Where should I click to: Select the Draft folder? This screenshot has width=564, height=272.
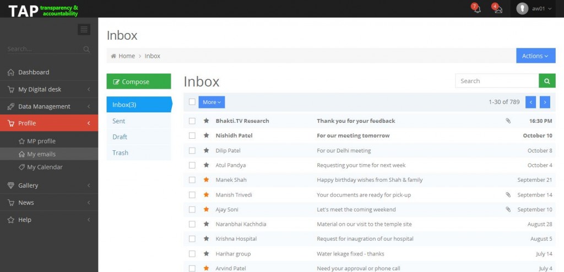click(139, 137)
